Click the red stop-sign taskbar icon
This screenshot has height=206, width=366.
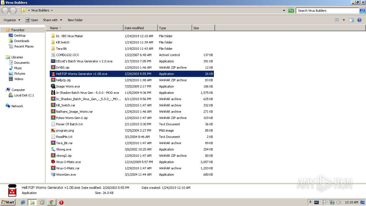[x=61, y=202]
